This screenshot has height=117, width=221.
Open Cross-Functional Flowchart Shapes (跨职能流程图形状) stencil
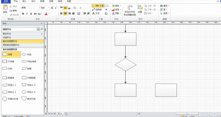[x=22, y=45]
